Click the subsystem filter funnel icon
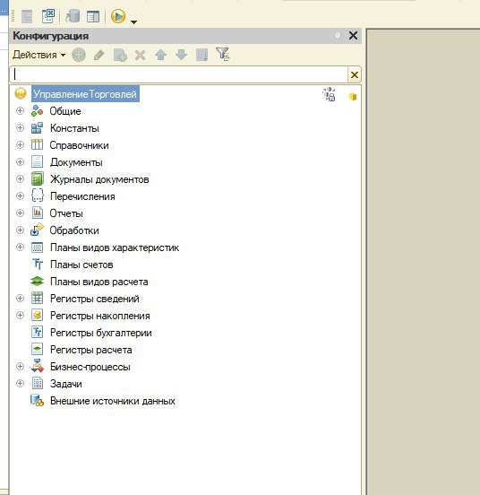Viewport: 480px width, 495px height. [x=222, y=54]
